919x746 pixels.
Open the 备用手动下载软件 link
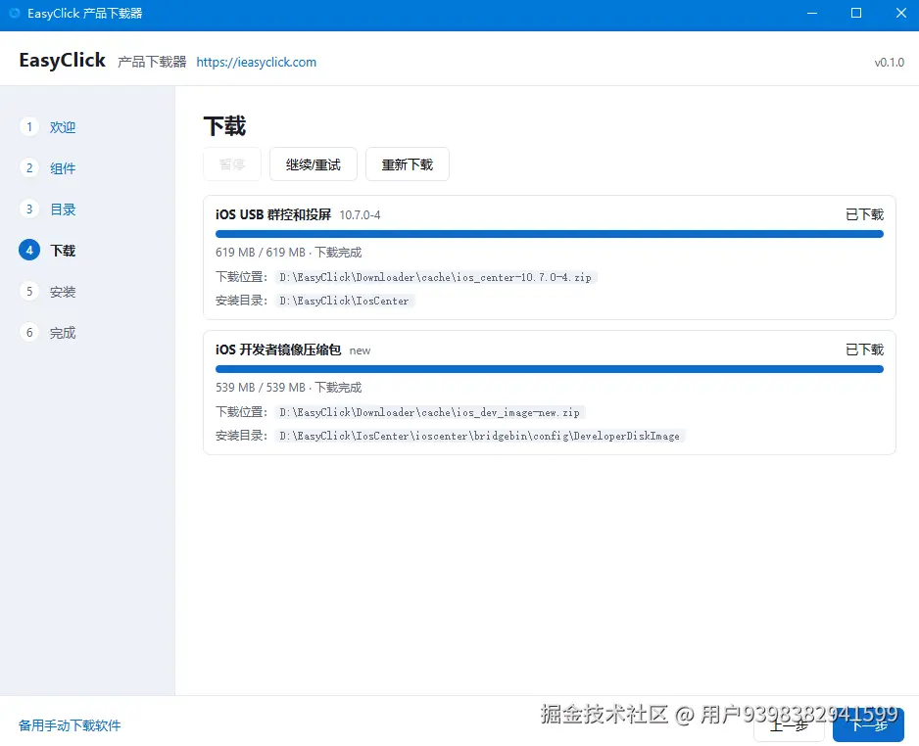tap(70, 725)
